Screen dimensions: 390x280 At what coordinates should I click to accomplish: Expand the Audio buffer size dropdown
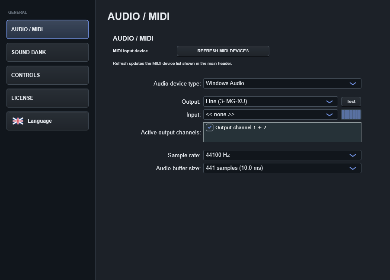click(x=282, y=168)
